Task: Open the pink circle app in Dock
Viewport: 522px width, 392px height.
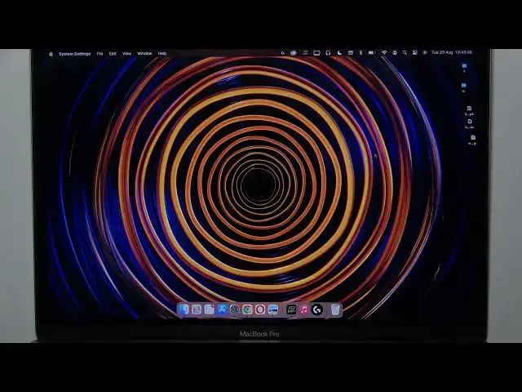Action: tap(260, 310)
